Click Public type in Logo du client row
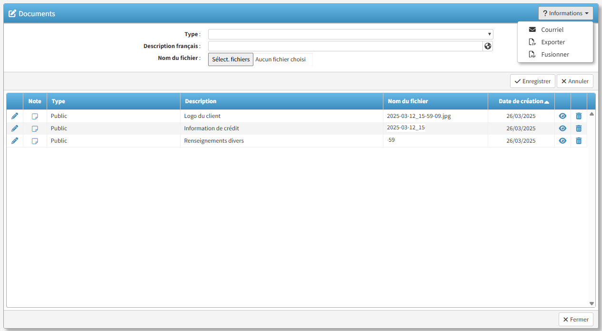The height and width of the screenshot is (331, 602). click(59, 116)
